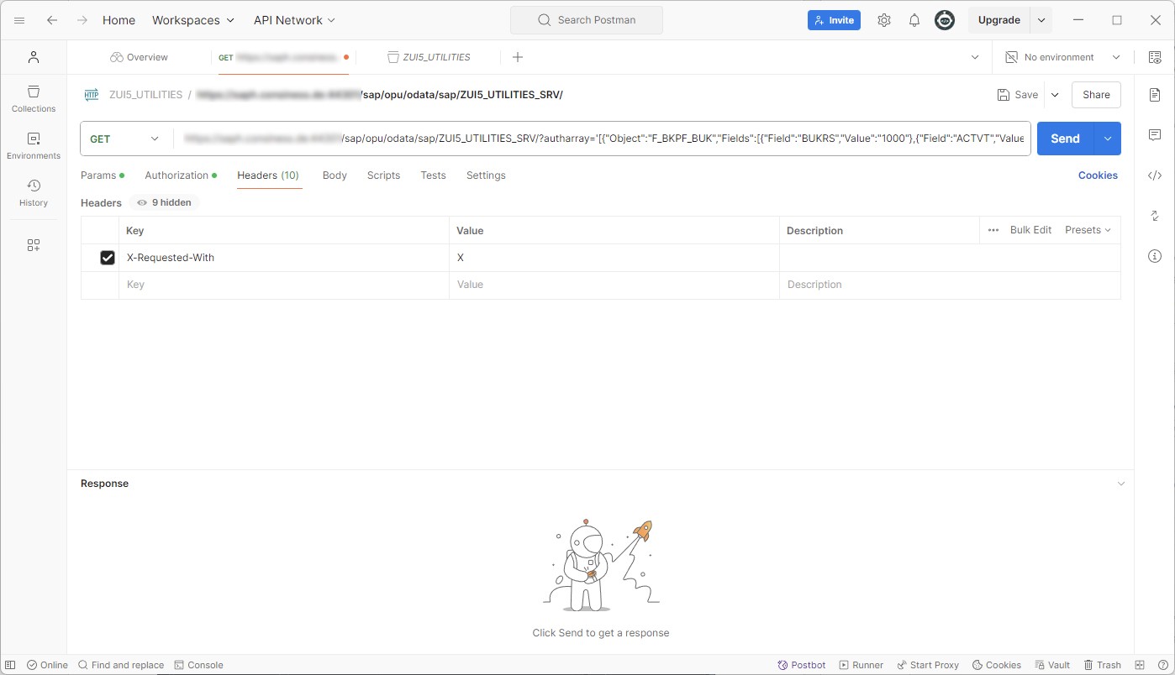Screen dimensions: 1175x675
Task: Open the Cookies link
Action: [x=1098, y=175]
